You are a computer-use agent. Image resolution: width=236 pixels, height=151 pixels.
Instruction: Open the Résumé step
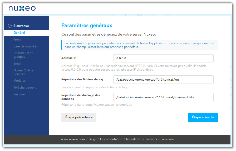[x=19, y=94]
